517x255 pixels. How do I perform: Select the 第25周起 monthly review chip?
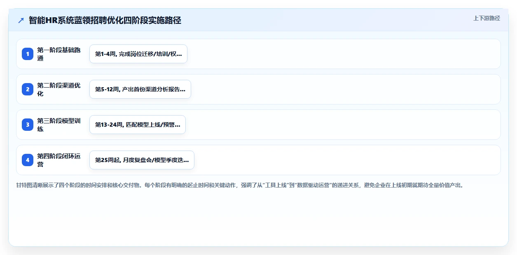coord(142,160)
